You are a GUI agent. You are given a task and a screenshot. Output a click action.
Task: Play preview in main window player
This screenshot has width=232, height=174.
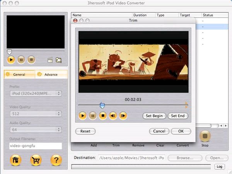[x=11, y=60]
